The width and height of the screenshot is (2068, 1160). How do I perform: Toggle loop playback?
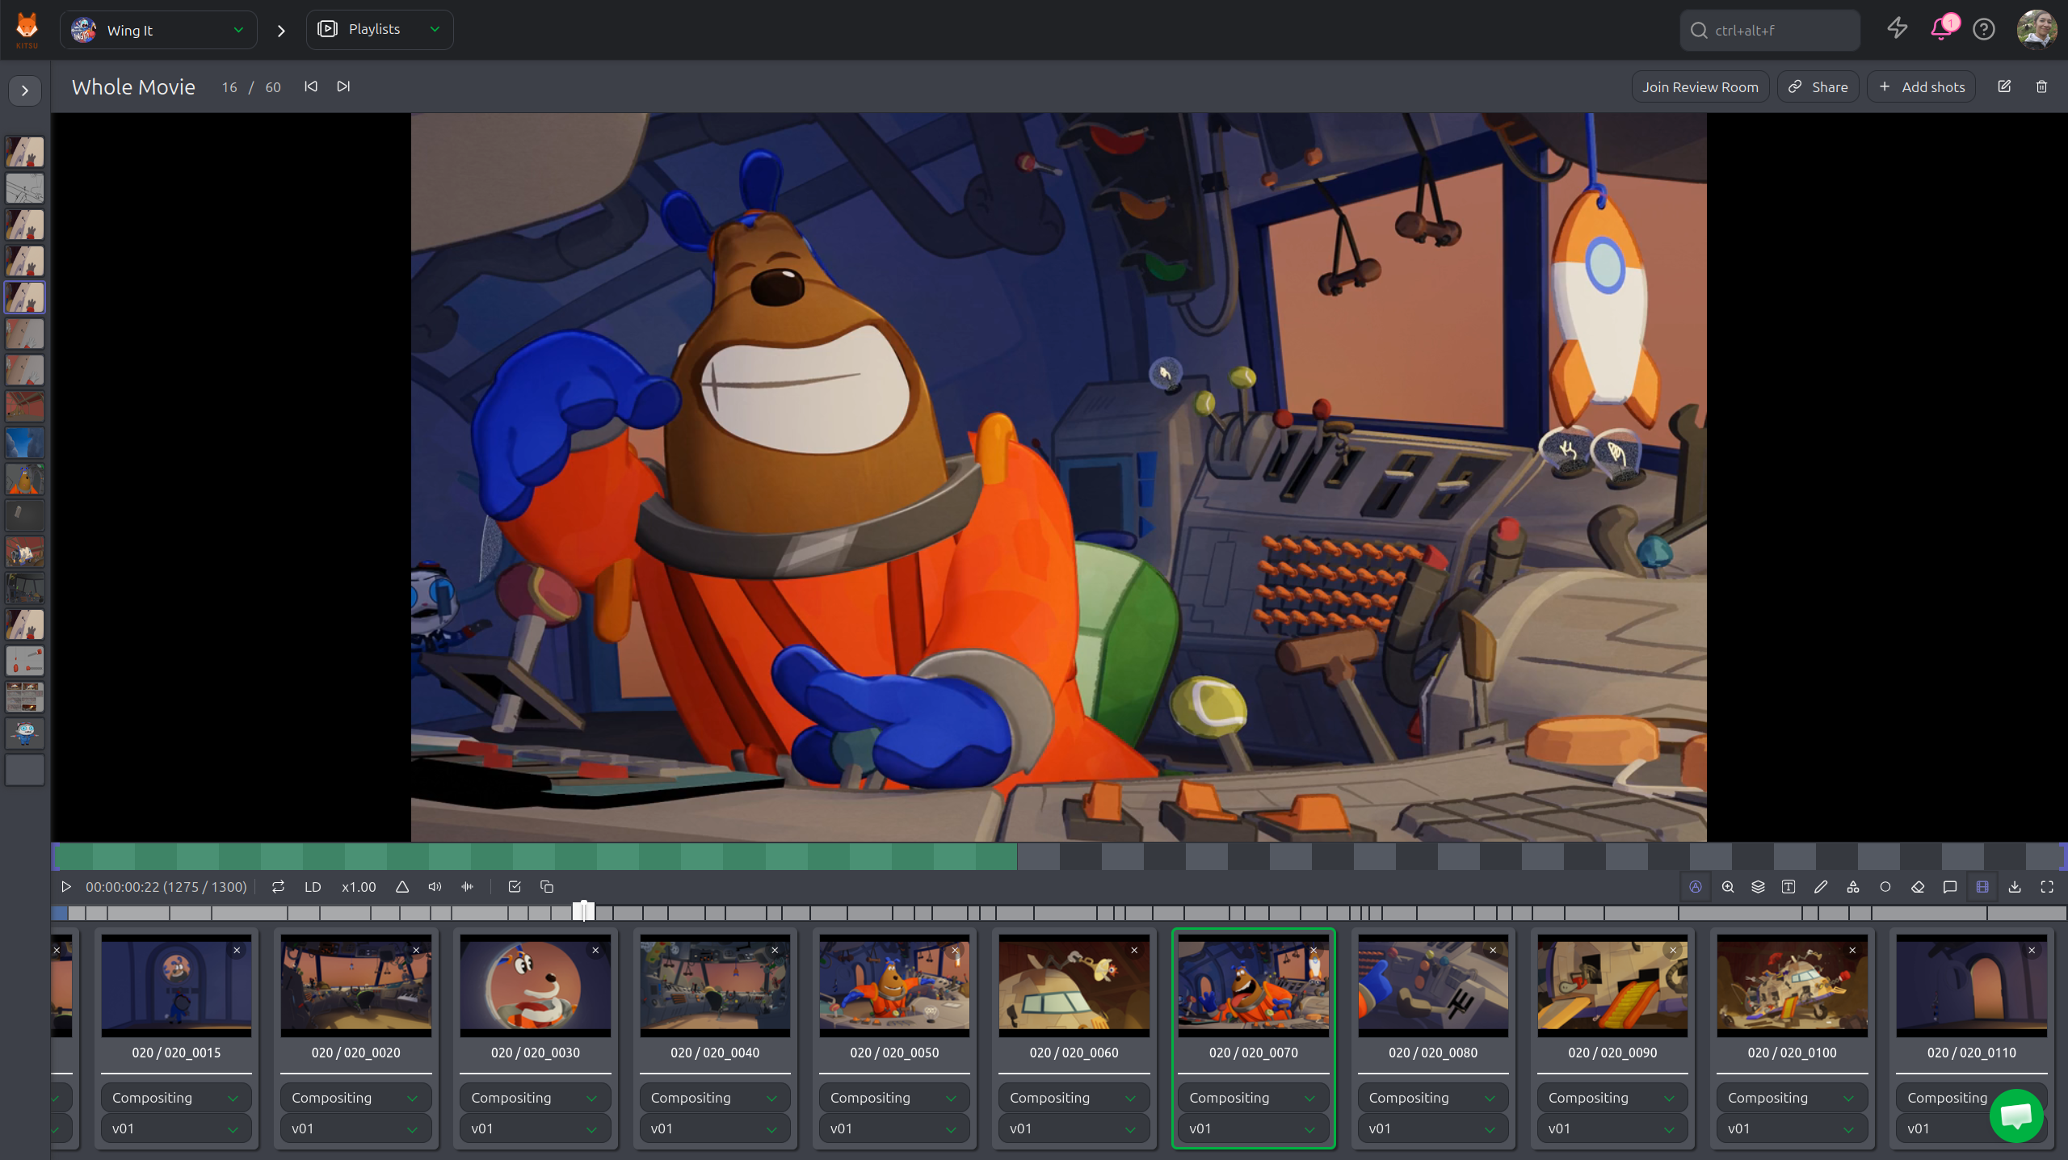pyautogui.click(x=278, y=887)
